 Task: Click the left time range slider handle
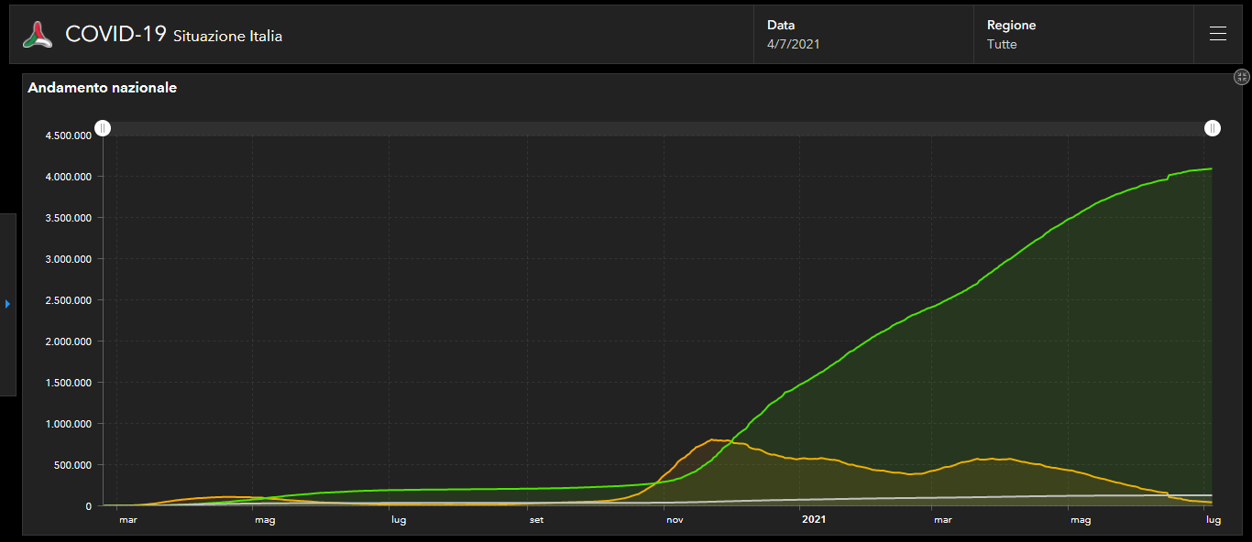(x=104, y=128)
